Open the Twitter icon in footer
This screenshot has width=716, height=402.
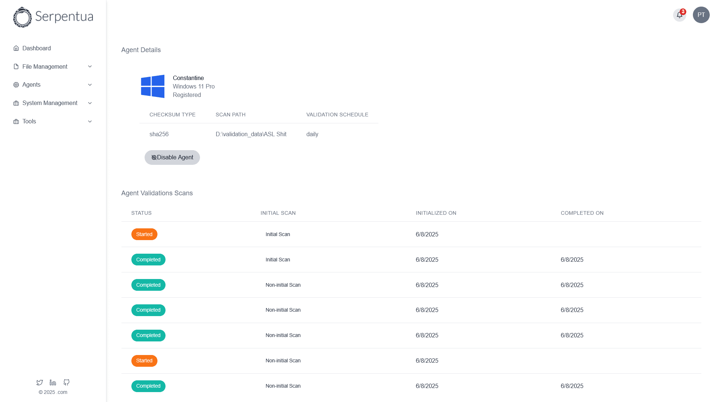click(x=39, y=383)
